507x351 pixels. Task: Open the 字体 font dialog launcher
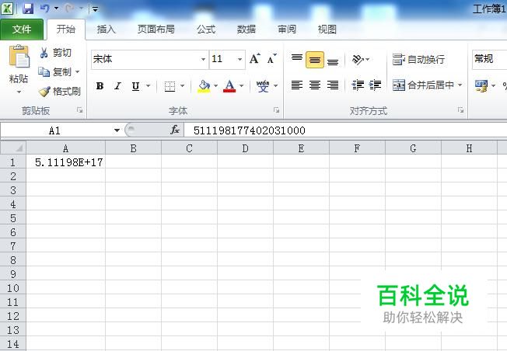point(277,110)
